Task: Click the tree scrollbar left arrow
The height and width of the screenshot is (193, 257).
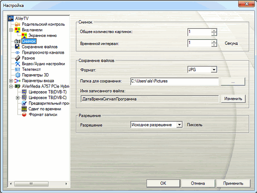Action: click(11, 184)
